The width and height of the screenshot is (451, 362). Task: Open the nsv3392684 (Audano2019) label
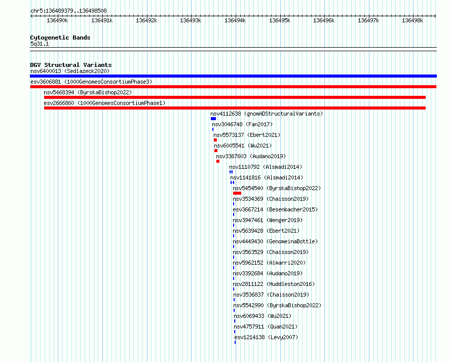[268, 273]
